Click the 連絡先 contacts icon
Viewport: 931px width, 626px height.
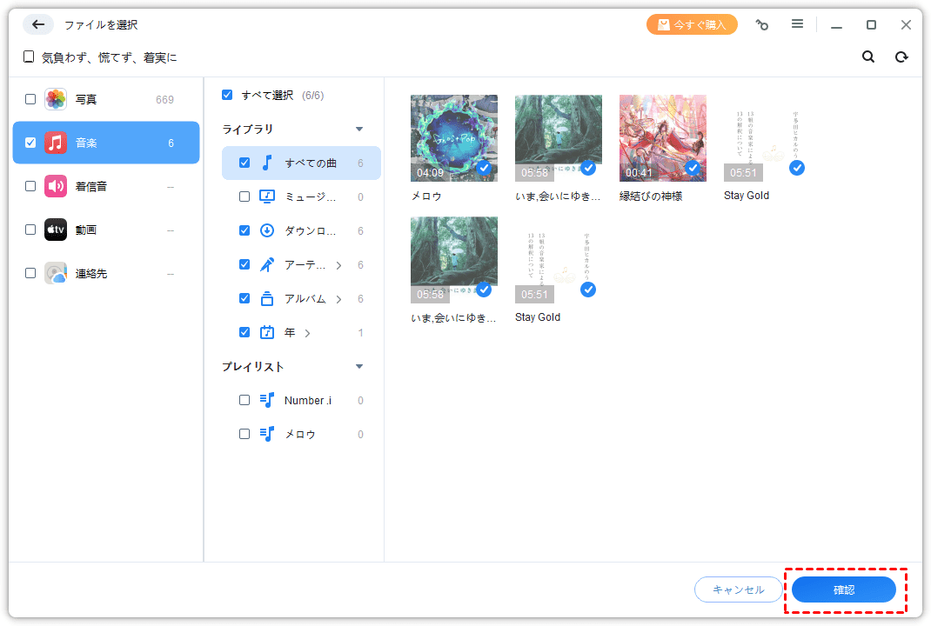(x=56, y=273)
